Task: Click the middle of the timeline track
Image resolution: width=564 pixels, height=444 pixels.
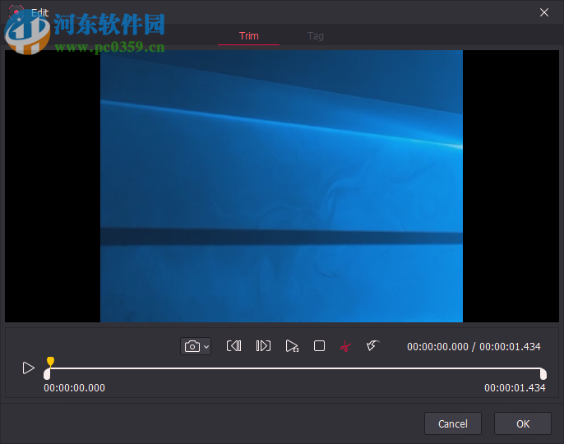Action: point(295,368)
